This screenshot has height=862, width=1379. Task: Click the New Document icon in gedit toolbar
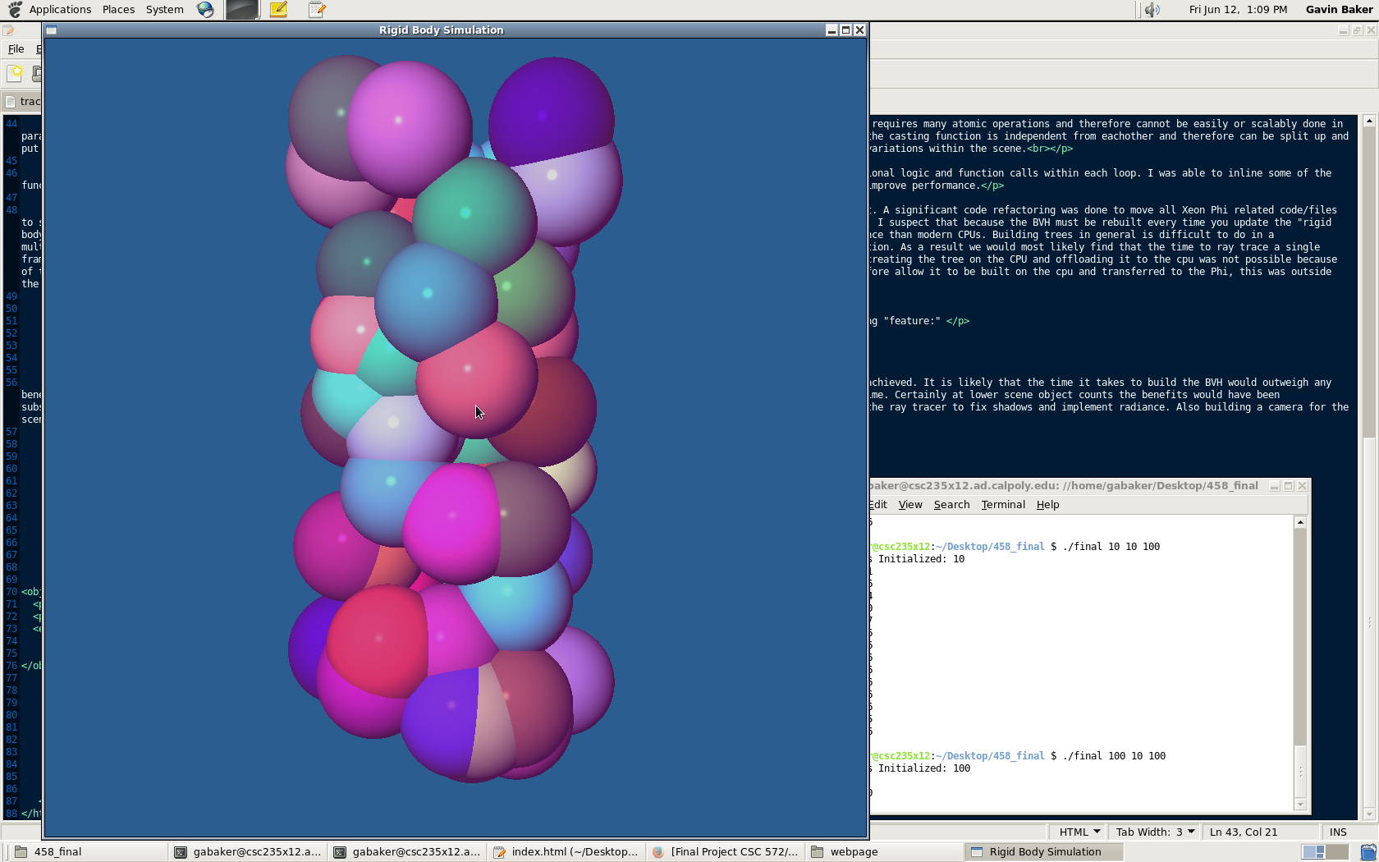[x=15, y=74]
